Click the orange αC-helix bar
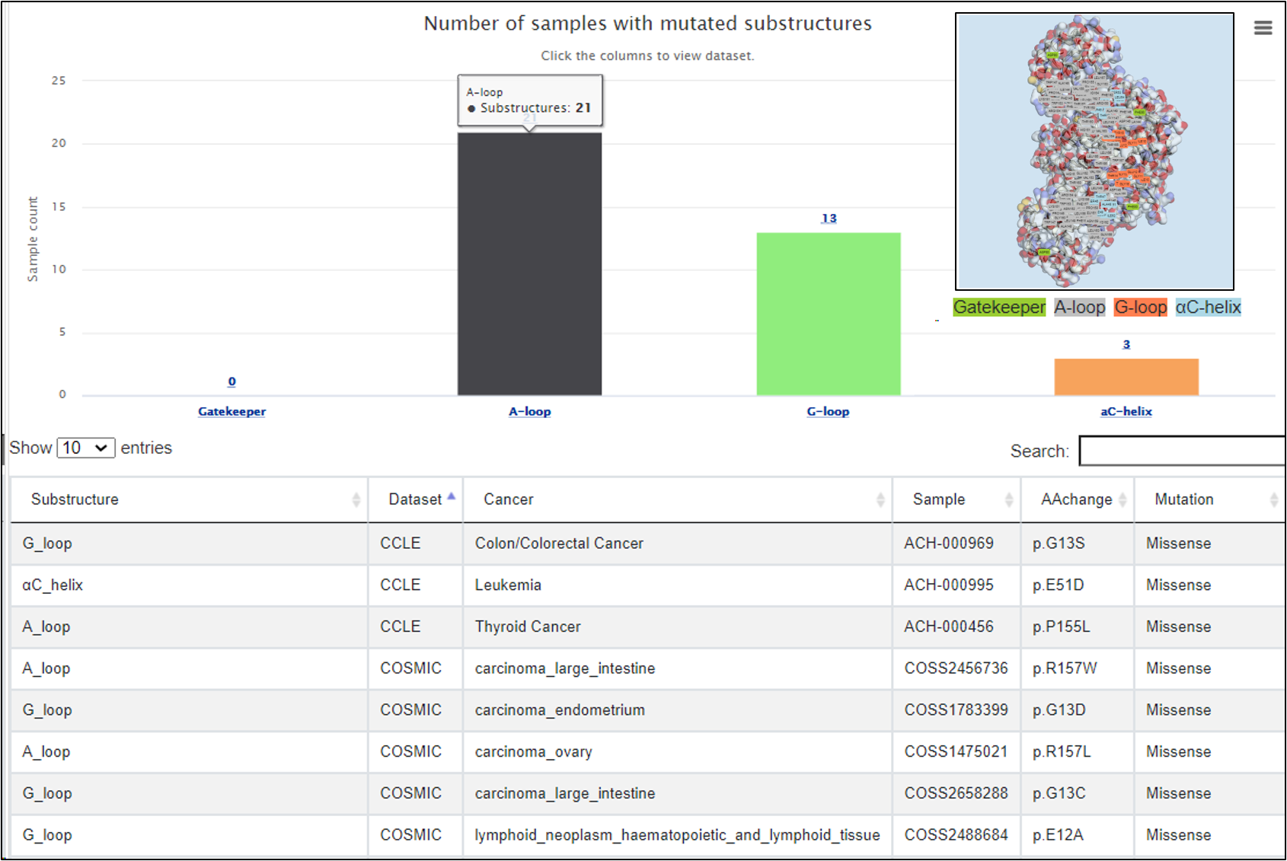This screenshot has height=861, width=1287. pos(1126,377)
